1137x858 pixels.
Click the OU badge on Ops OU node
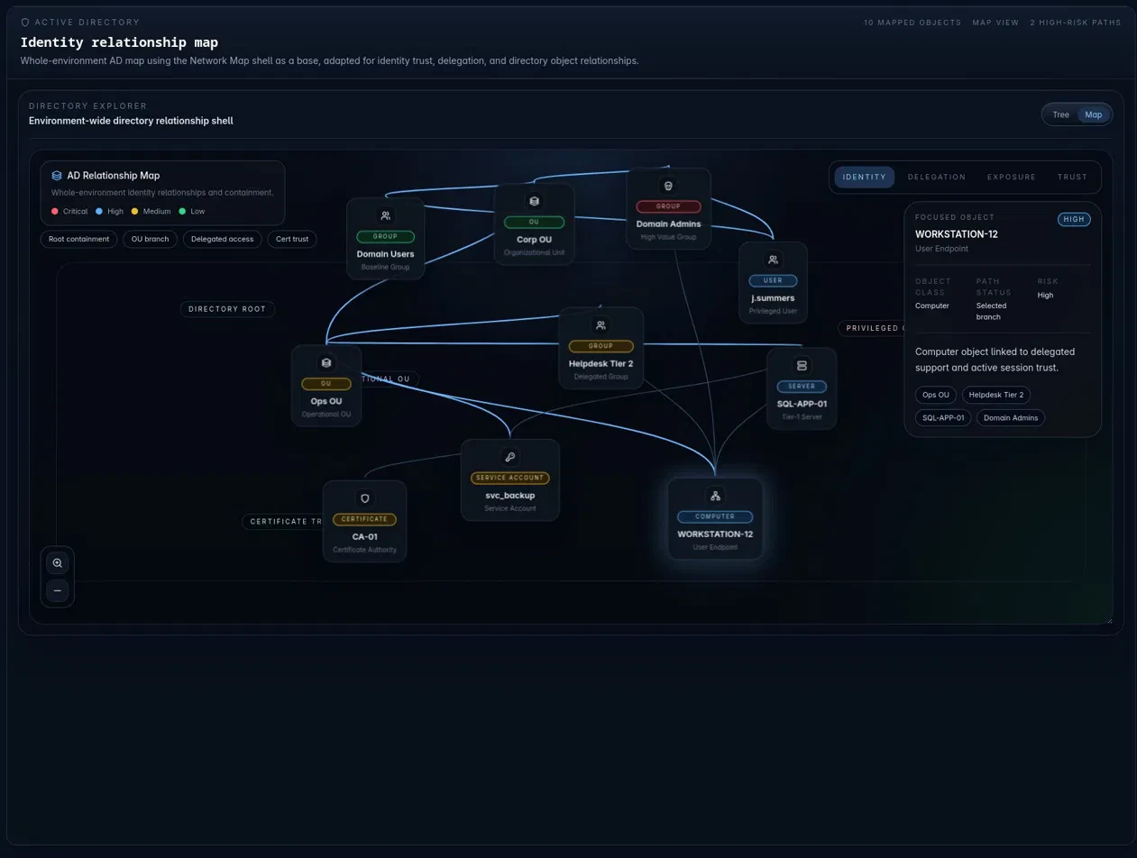pyautogui.click(x=326, y=384)
